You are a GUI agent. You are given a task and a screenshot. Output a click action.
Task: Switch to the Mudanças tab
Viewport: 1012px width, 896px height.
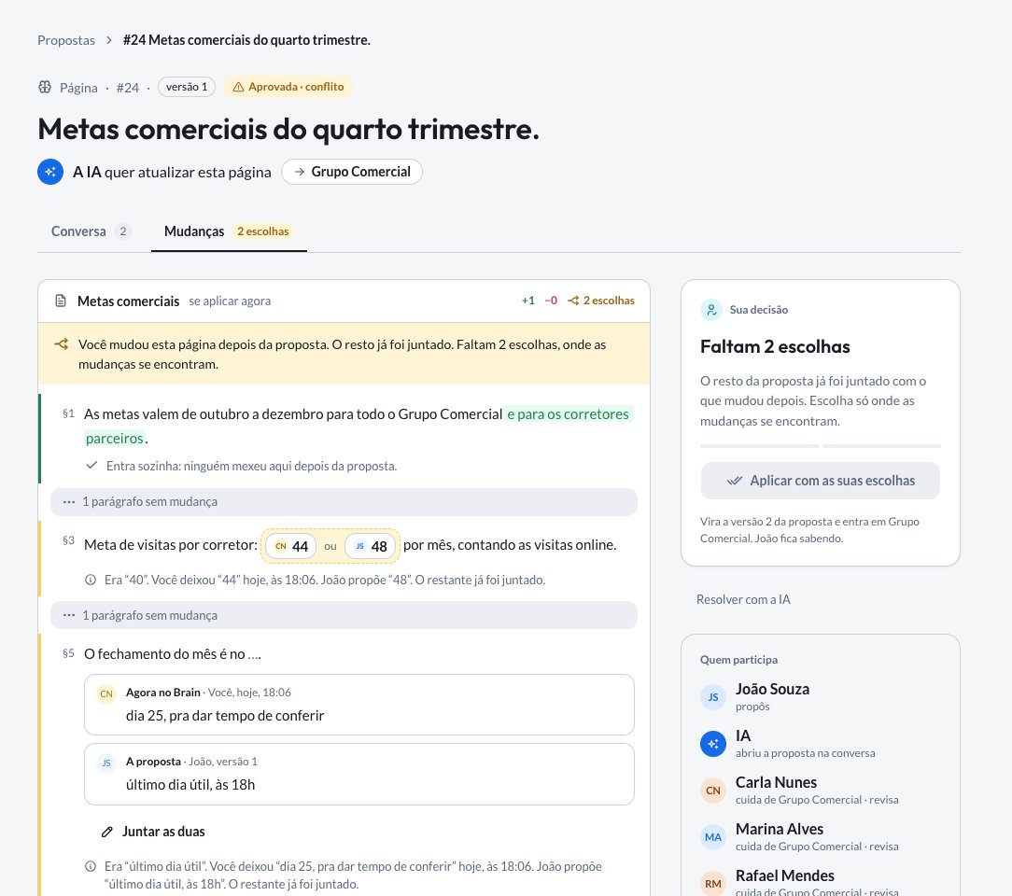pyautogui.click(x=229, y=231)
